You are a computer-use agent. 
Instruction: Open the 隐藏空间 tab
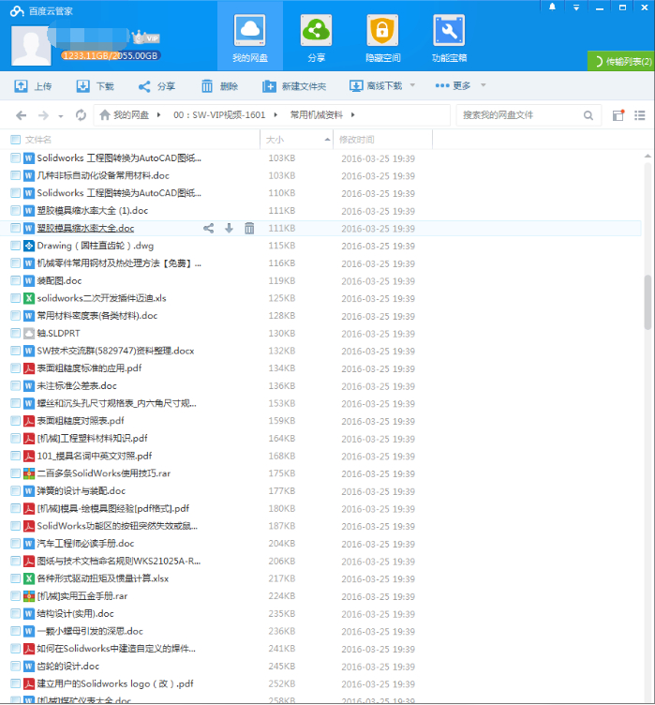(x=382, y=37)
